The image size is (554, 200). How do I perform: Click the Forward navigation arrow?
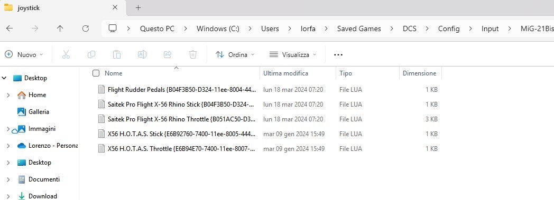35,28
